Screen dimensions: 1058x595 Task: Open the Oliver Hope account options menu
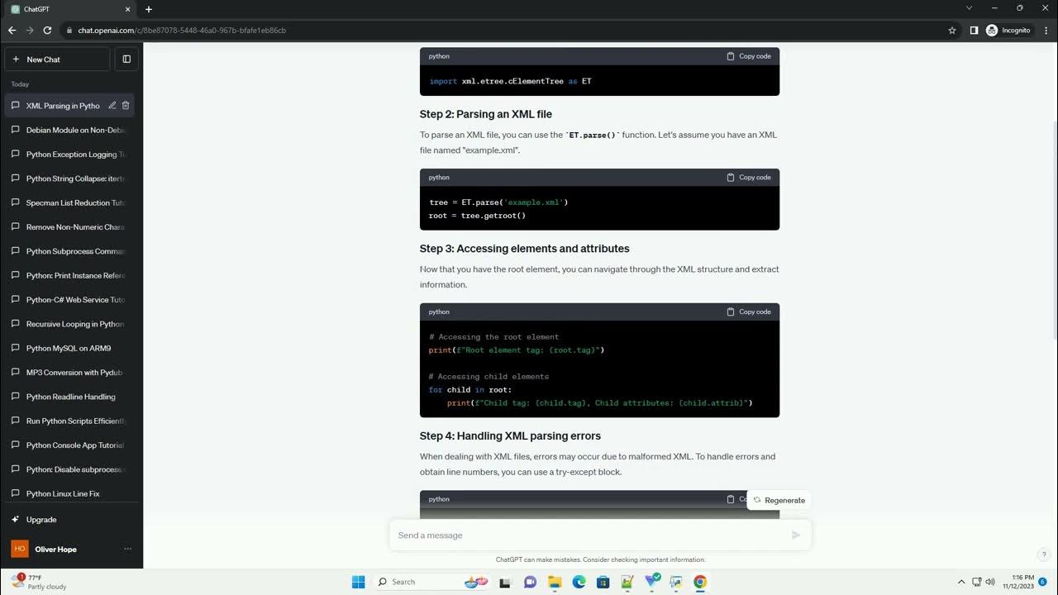coord(127,549)
